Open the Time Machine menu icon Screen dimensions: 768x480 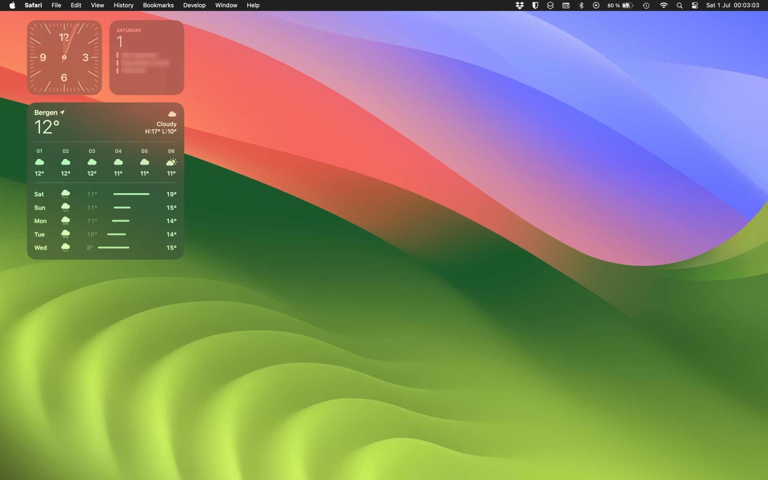click(646, 5)
